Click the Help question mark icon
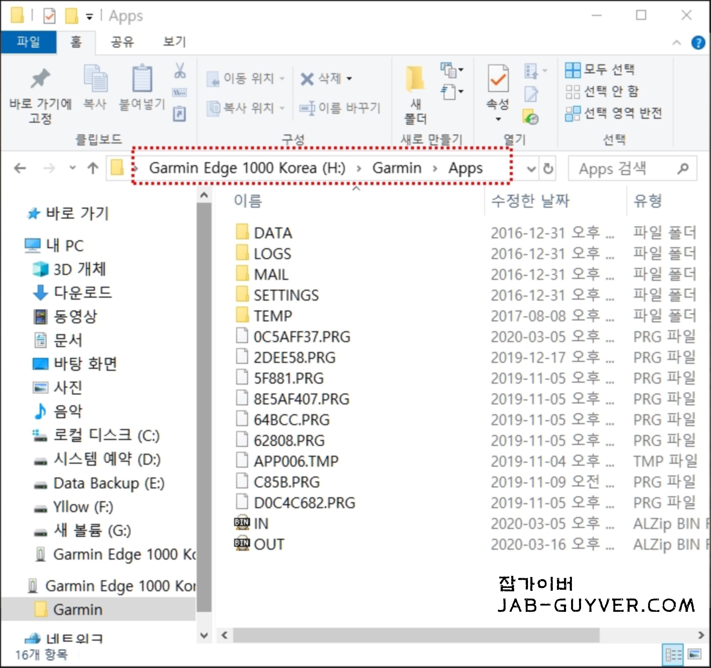This screenshot has width=711, height=668. click(698, 42)
